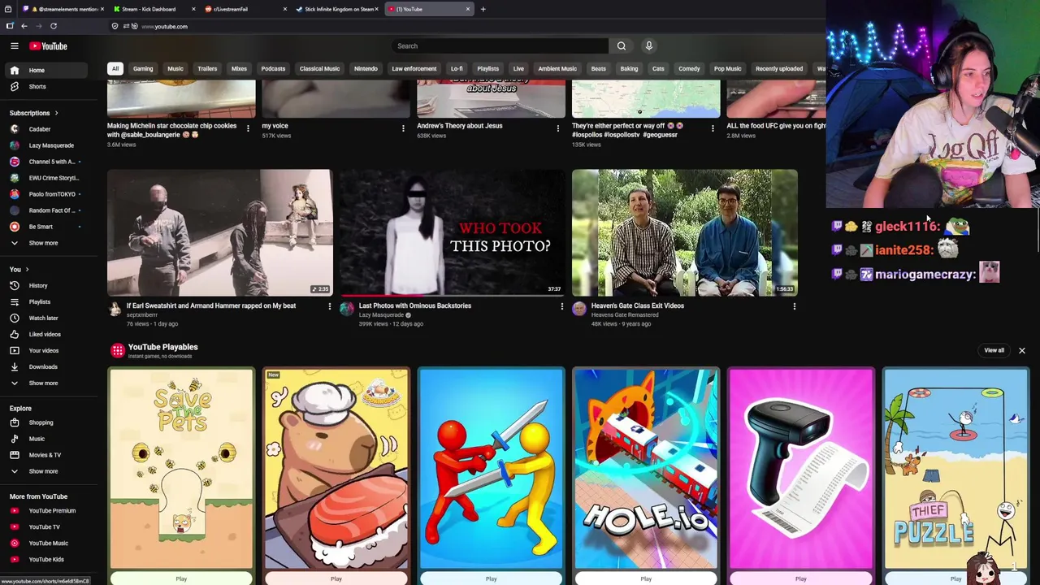
Task: Go back with browser back arrow
Action: pos(24,26)
